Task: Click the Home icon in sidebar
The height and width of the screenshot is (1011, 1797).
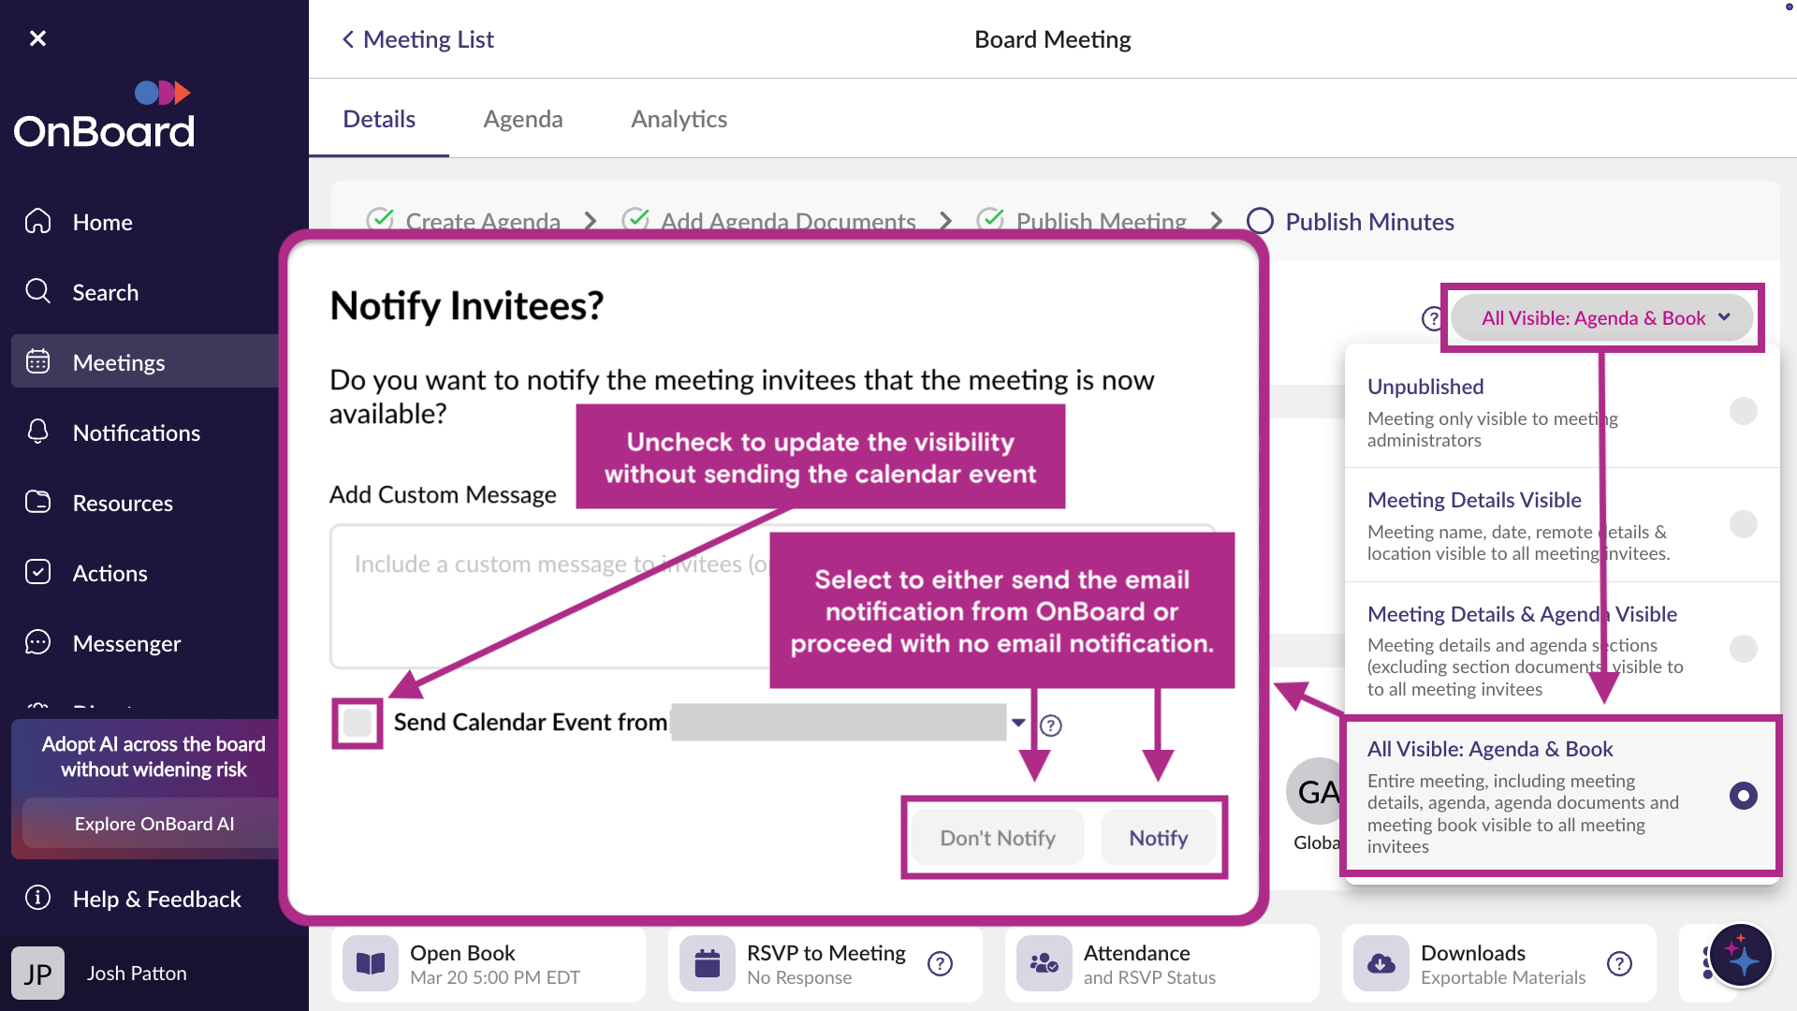Action: click(x=38, y=222)
